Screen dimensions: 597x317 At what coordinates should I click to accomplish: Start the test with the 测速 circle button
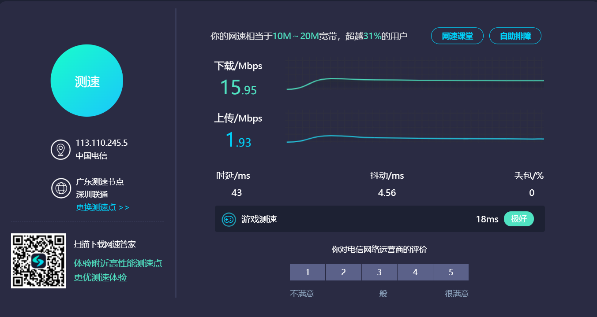87,81
